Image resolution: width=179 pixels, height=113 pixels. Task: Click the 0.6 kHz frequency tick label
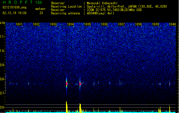[x=3, y=107]
